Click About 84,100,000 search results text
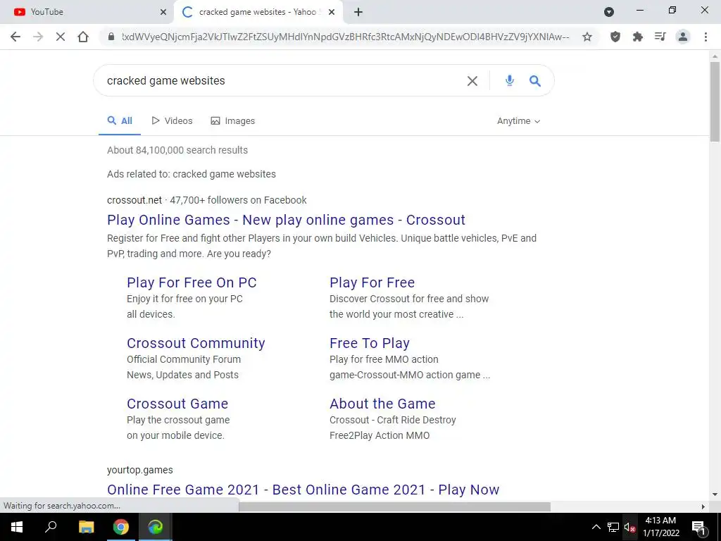721x541 pixels. [x=177, y=150]
